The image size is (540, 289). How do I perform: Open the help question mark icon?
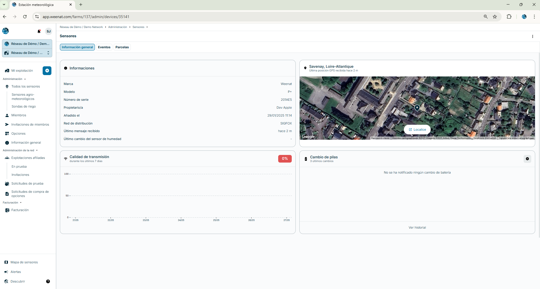(x=48, y=281)
